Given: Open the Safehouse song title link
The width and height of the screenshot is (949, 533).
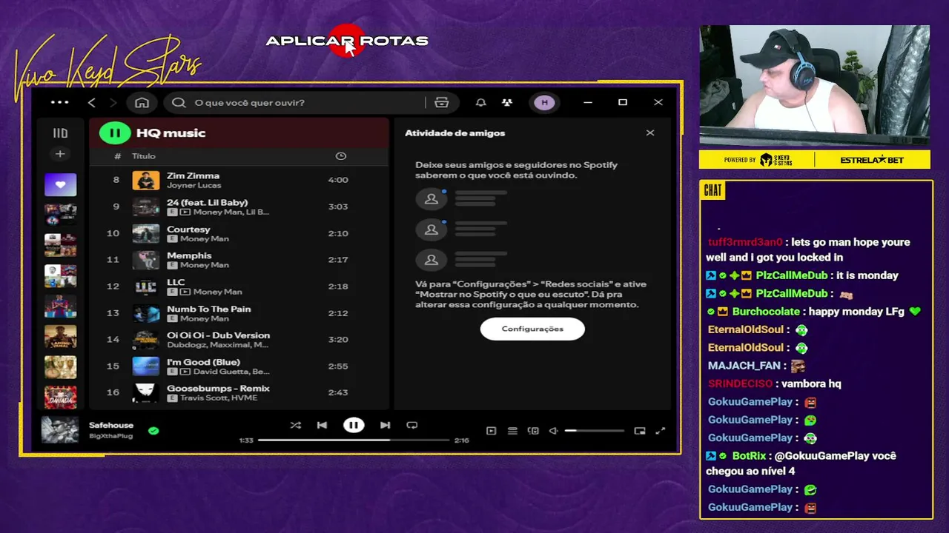Looking at the screenshot, I should coord(111,426).
